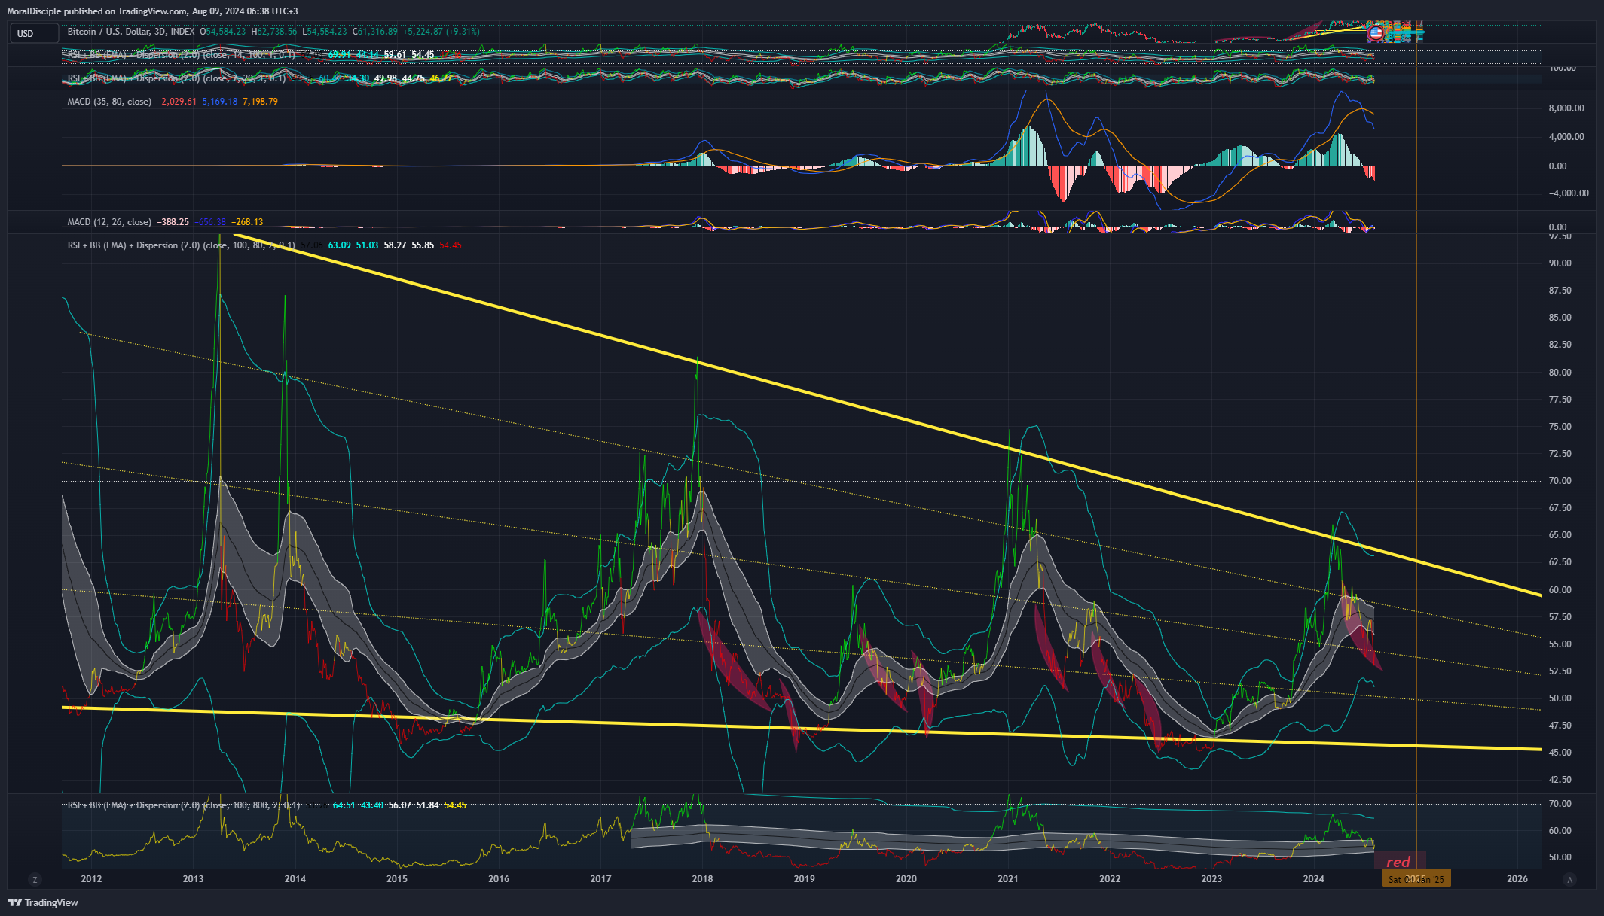Click the 2023 label on time axis
The image size is (1604, 916).
click(x=1211, y=879)
